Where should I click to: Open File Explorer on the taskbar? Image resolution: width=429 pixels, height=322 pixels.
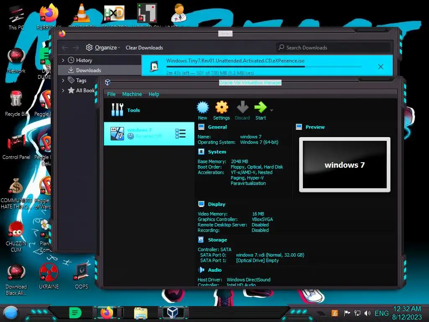pyautogui.click(x=141, y=313)
